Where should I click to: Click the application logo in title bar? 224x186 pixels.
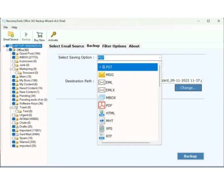[x=4, y=21]
